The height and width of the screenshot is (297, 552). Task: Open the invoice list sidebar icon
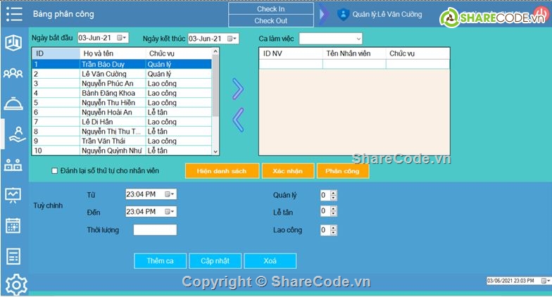pyautogui.click(x=13, y=256)
